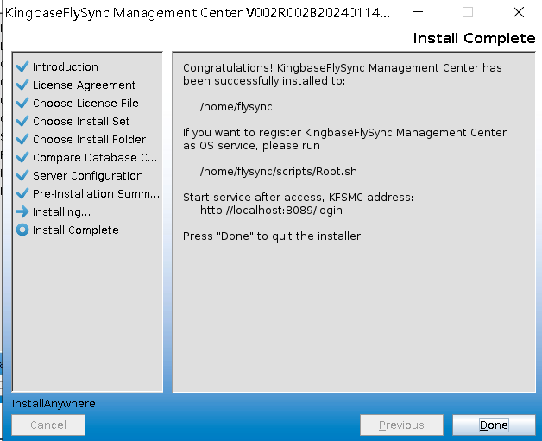Close the installer window
542x441 pixels.
click(519, 12)
